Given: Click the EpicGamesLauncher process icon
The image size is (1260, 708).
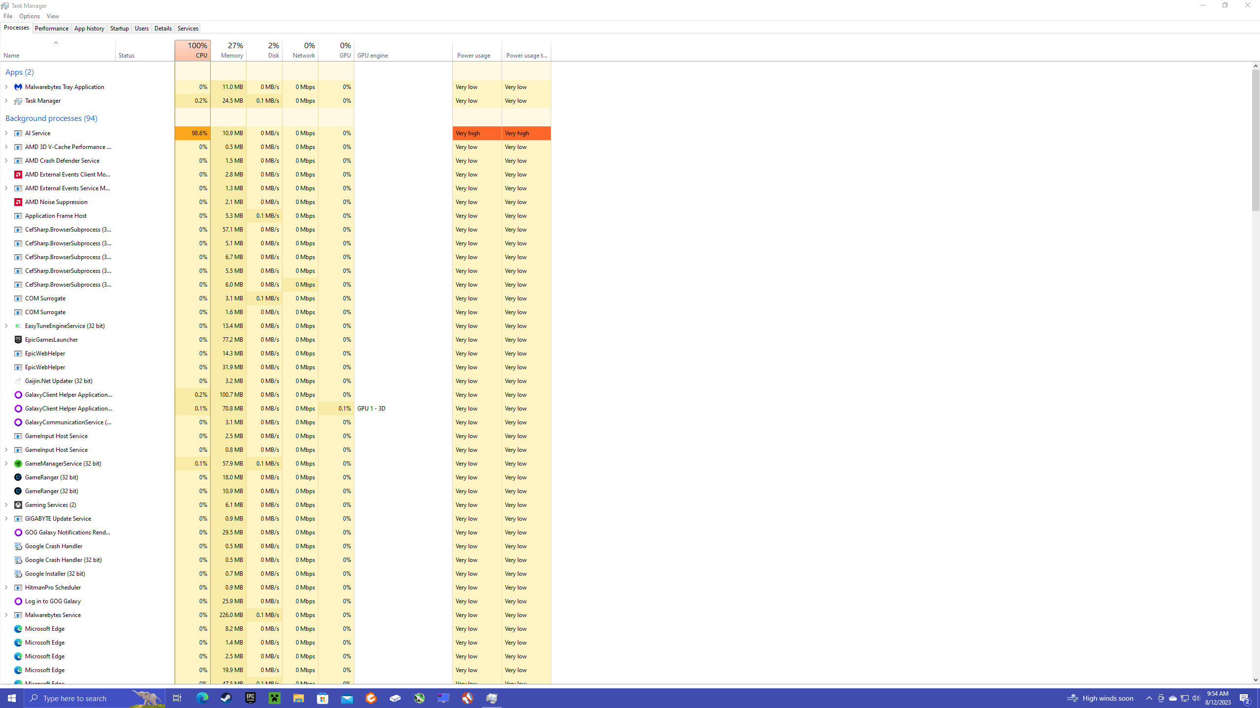Looking at the screenshot, I should click(18, 340).
